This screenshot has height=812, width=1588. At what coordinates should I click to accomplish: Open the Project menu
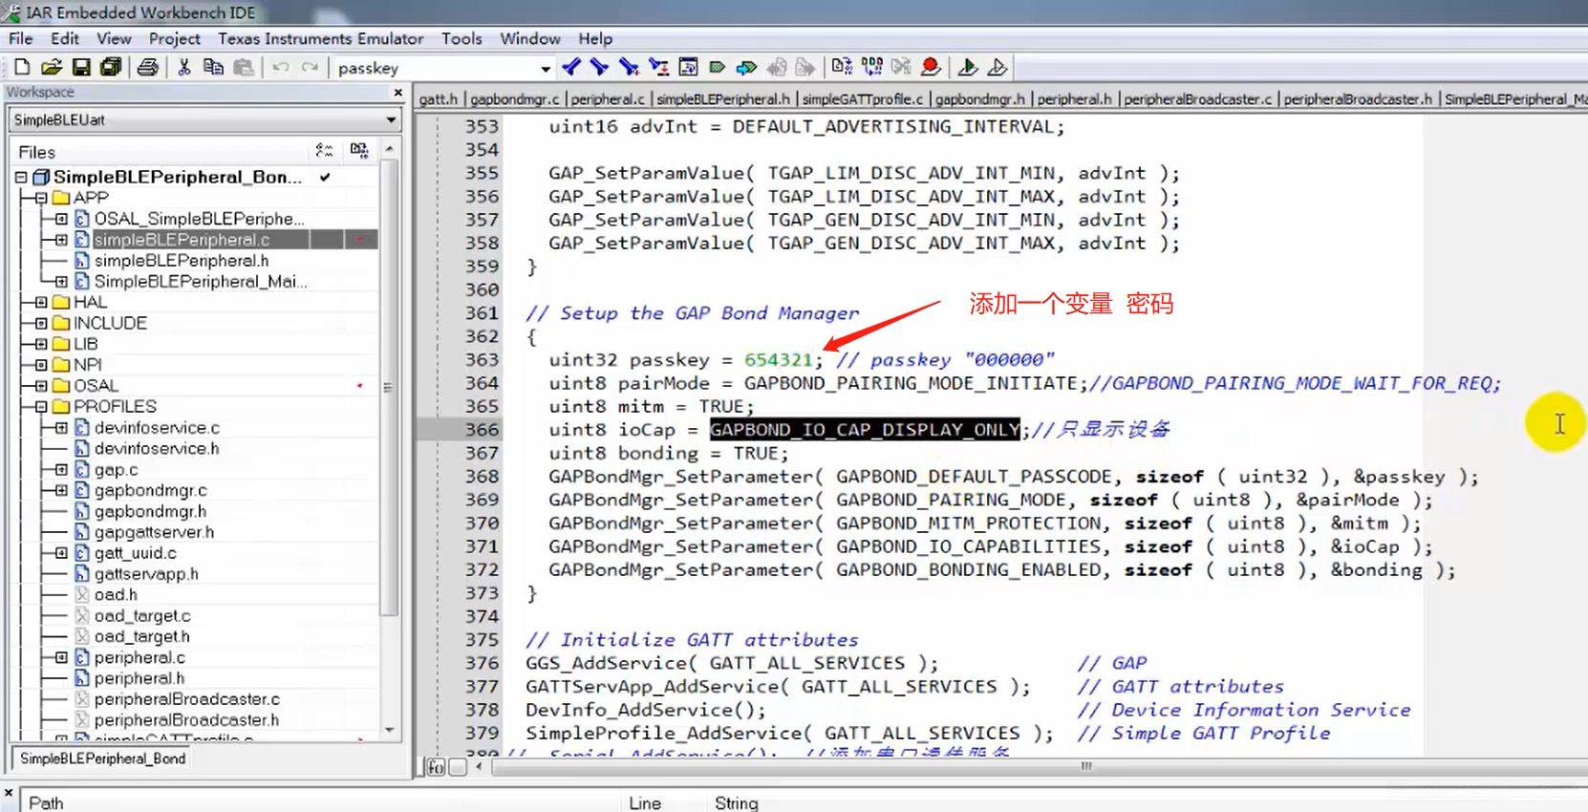click(x=174, y=39)
